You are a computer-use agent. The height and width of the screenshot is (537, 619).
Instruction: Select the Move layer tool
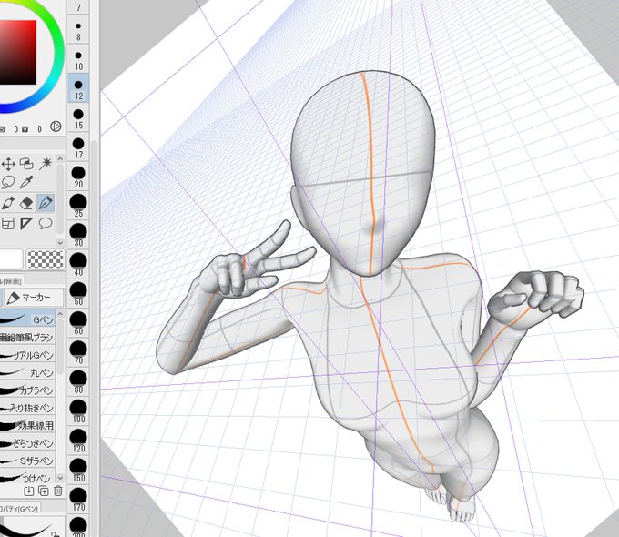pyautogui.click(x=8, y=164)
